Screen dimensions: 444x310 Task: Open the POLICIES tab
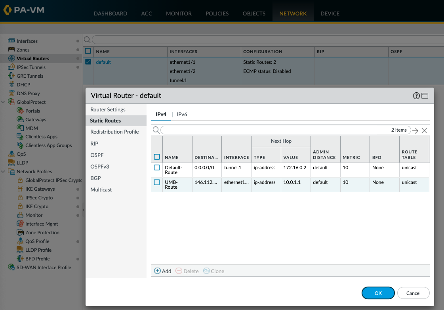click(217, 13)
